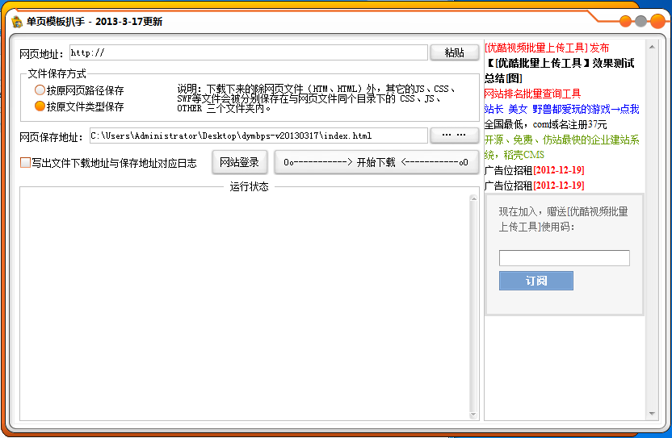
Task: Open 开源、免费 稻壳CMS link
Action: [562, 148]
